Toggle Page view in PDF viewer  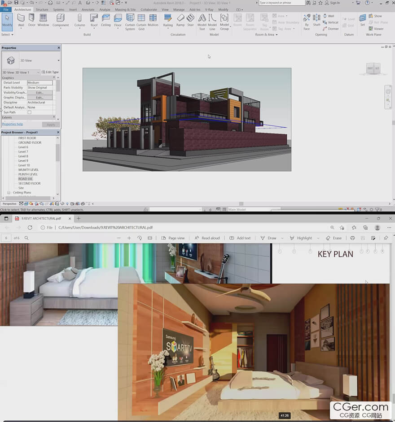tap(173, 238)
